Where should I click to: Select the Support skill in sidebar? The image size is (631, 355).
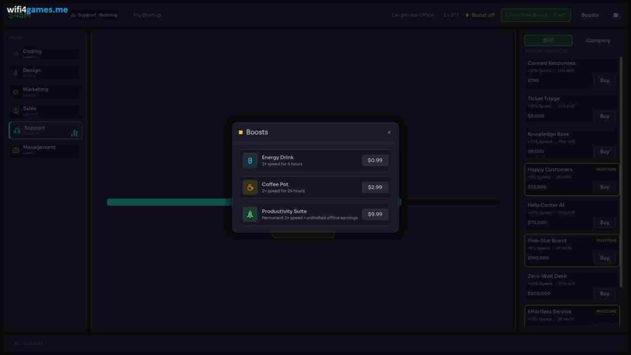coord(45,131)
